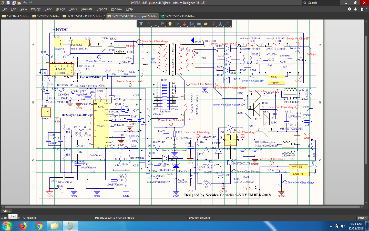Switch to 1v2FB2-A.SchDoc tab
The width and height of the screenshot is (369, 231).
(16, 16)
